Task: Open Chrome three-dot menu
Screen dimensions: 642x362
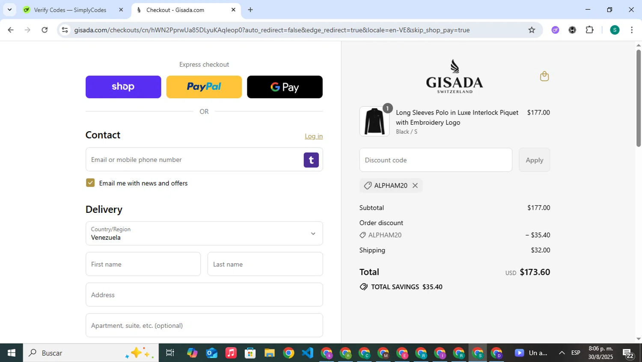Action: point(632,30)
